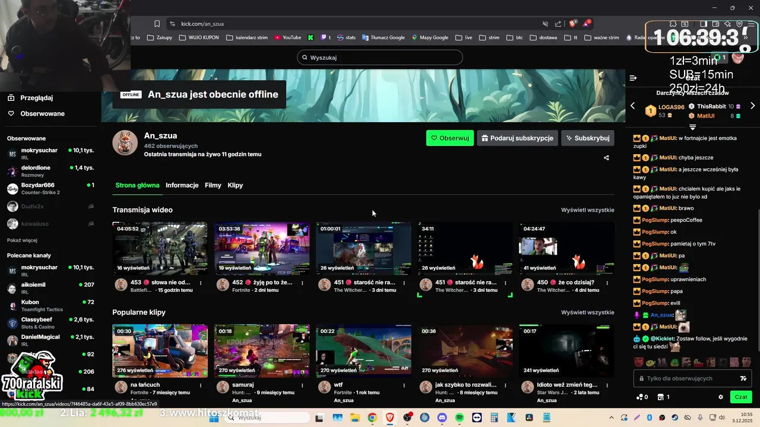Open chat settings gear icon

(721, 397)
